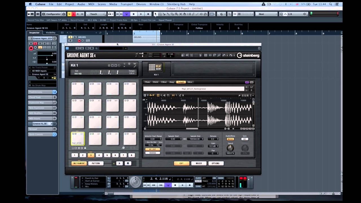Open the Steinberg Hub menu
Image resolution: width=361 pixels, height=203 pixels.
click(176, 4)
